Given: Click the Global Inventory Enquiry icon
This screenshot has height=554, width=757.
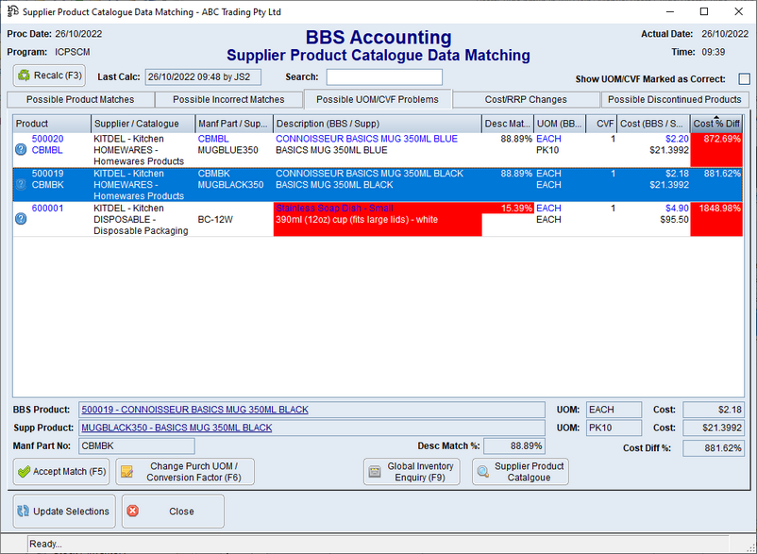Looking at the screenshot, I should coord(374,472).
